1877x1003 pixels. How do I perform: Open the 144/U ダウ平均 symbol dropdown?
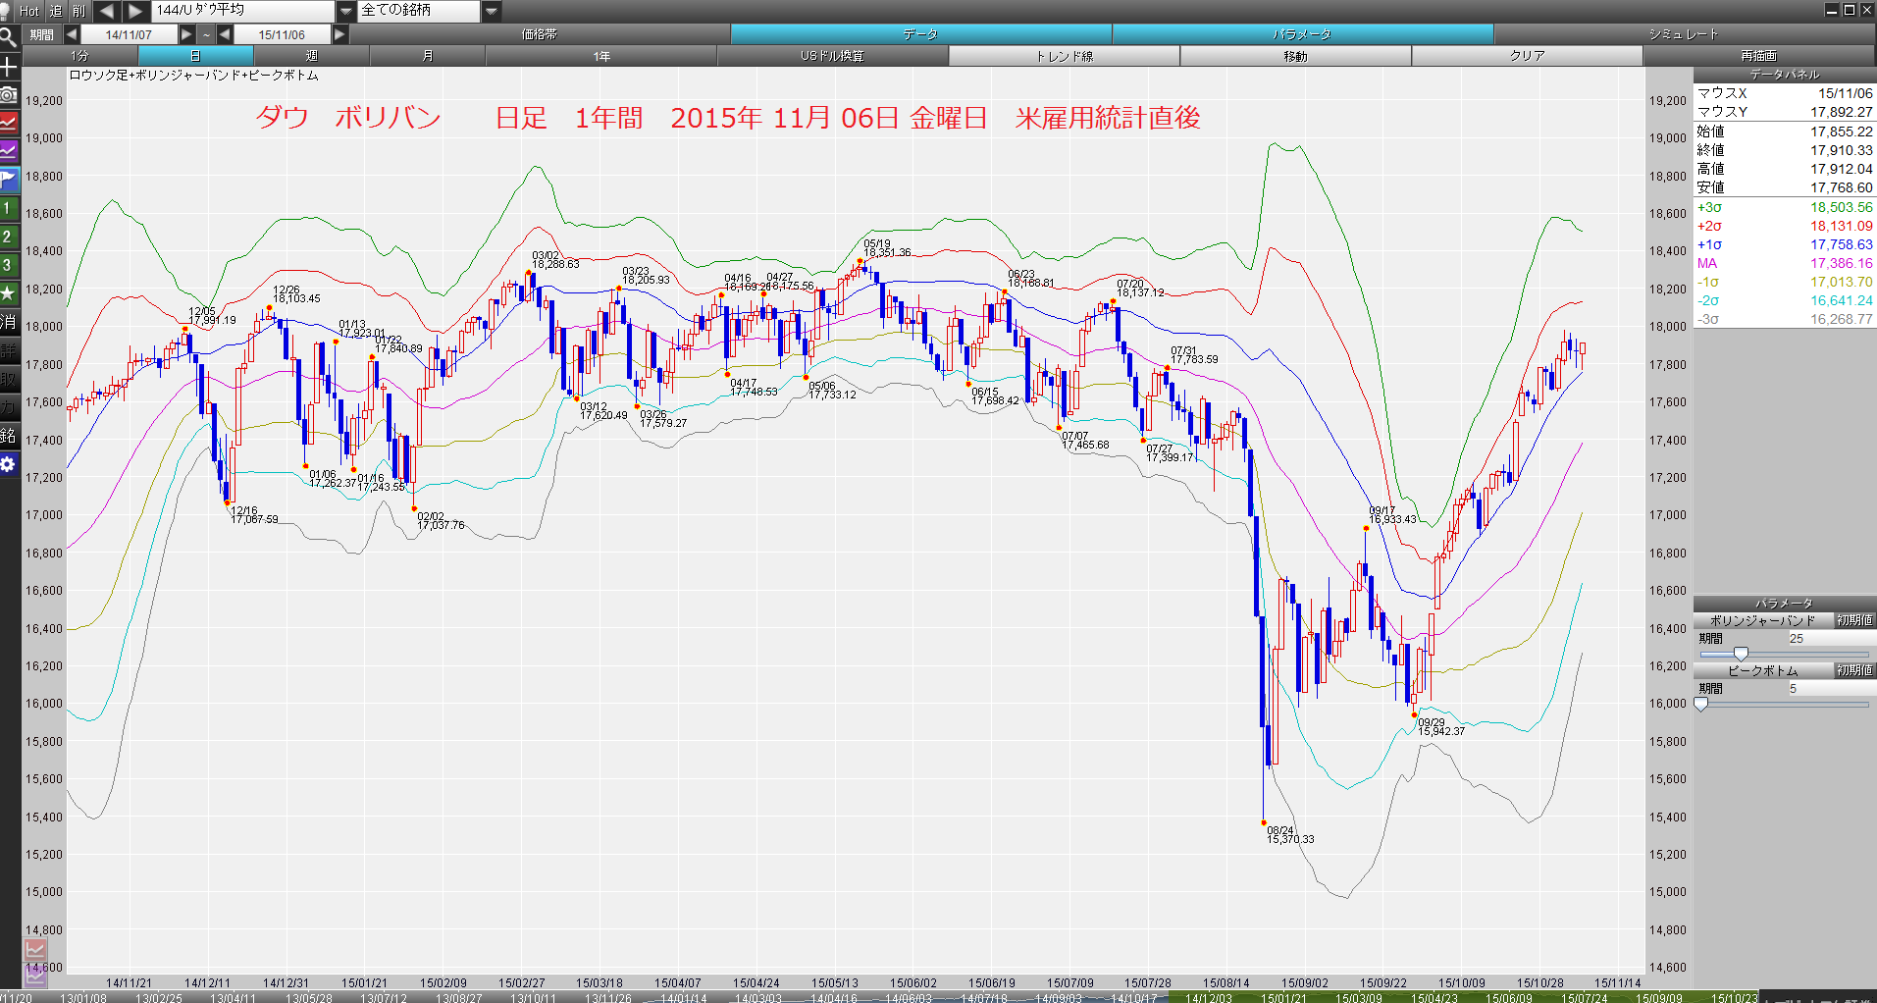pos(345,11)
